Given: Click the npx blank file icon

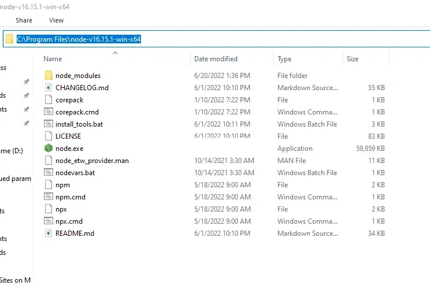Looking at the screenshot, I should [x=49, y=209].
